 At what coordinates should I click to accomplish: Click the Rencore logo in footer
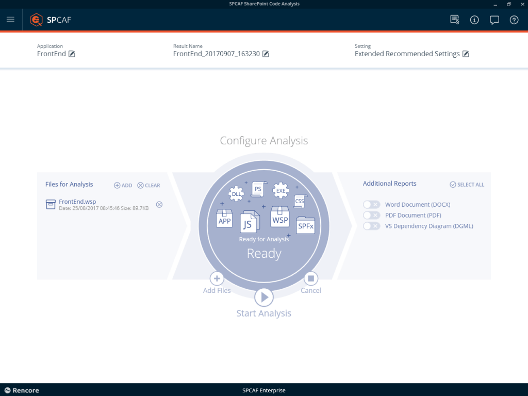[22, 390]
